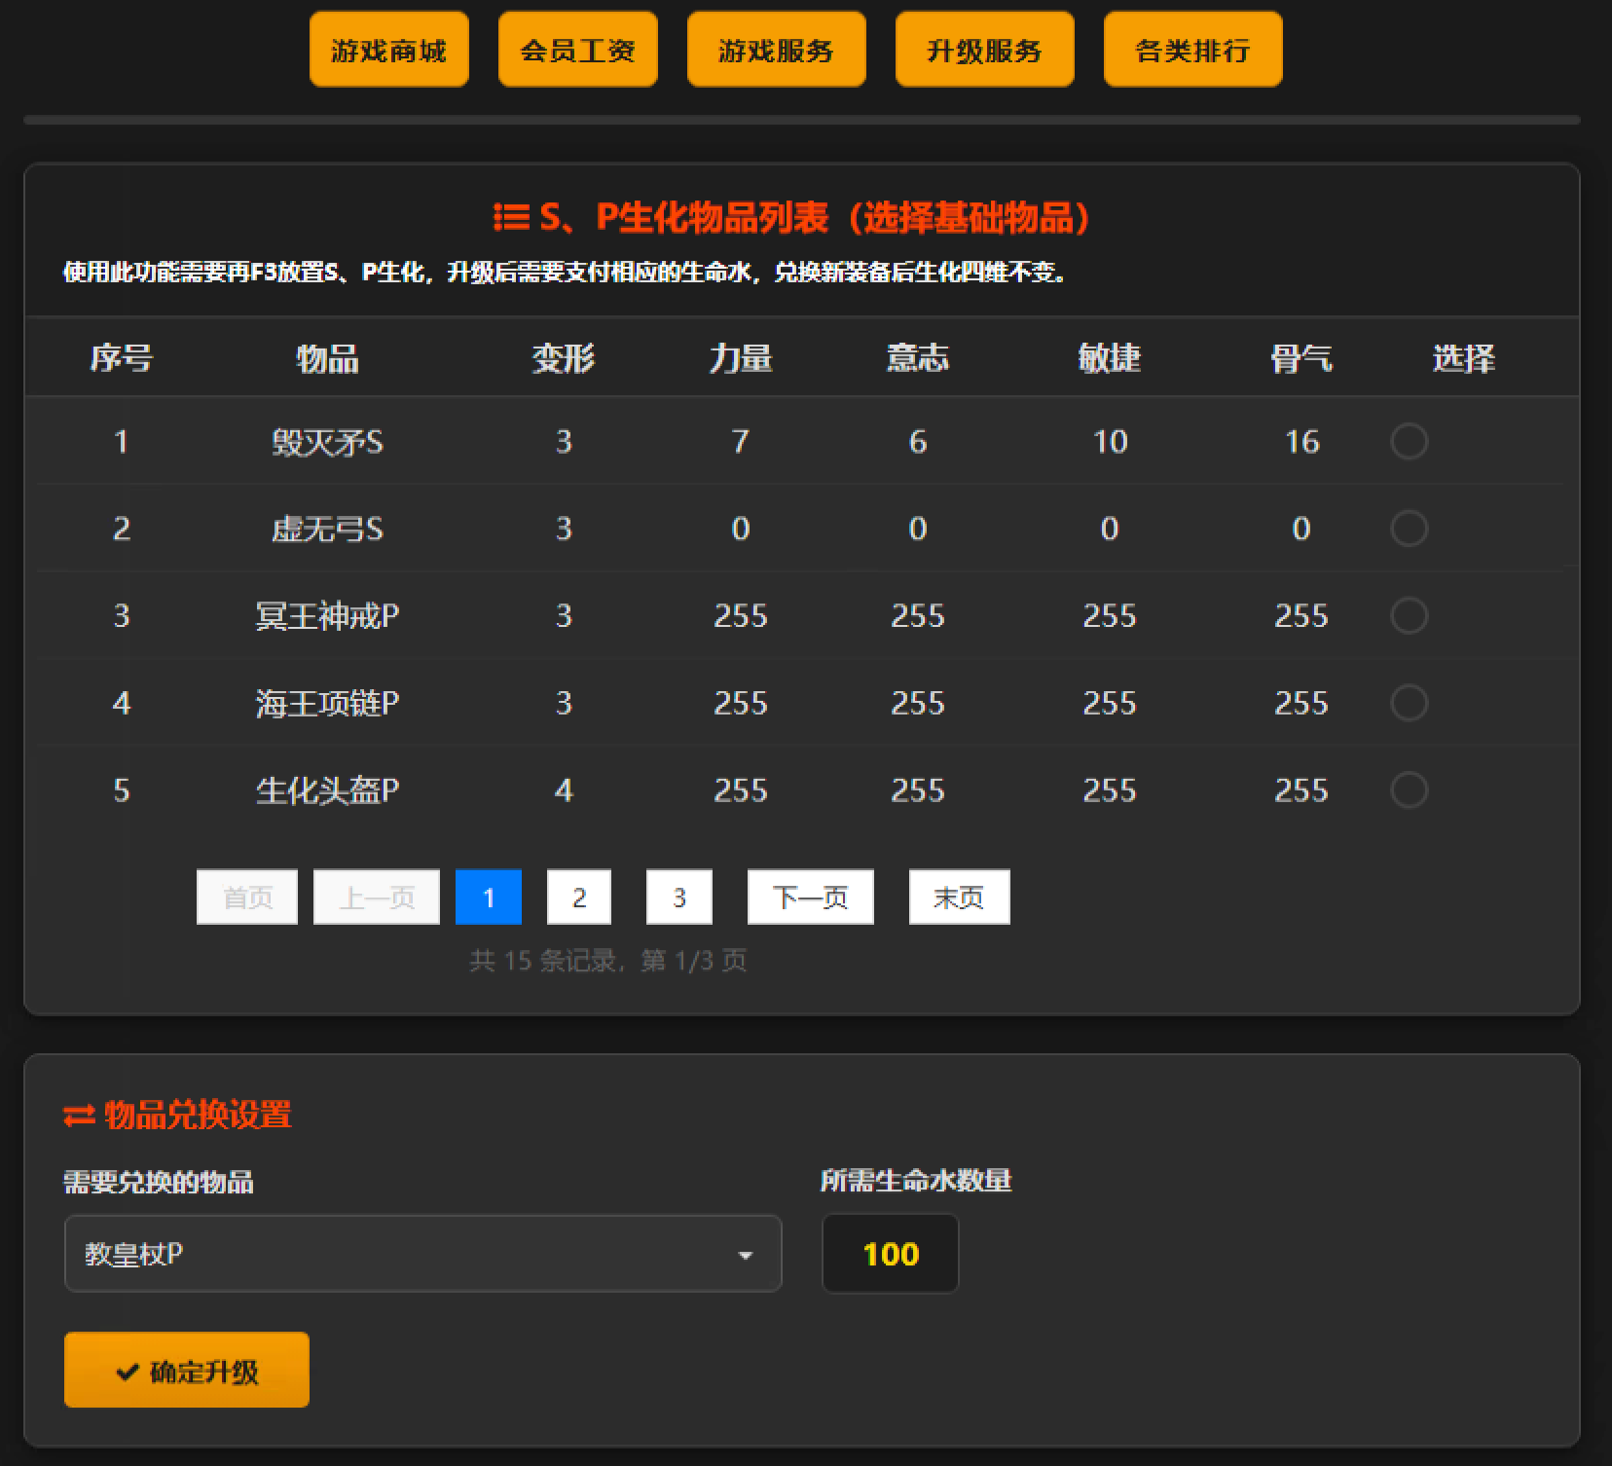Image resolution: width=1612 pixels, height=1466 pixels.
Task: Click the 所需生命水数量 field showing 100
Action: (890, 1254)
